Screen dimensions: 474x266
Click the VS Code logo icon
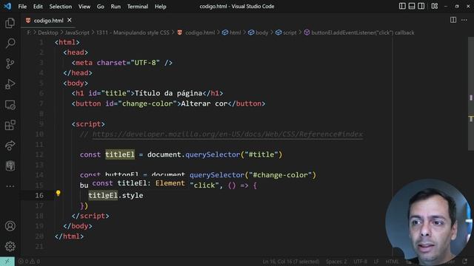click(x=7, y=6)
